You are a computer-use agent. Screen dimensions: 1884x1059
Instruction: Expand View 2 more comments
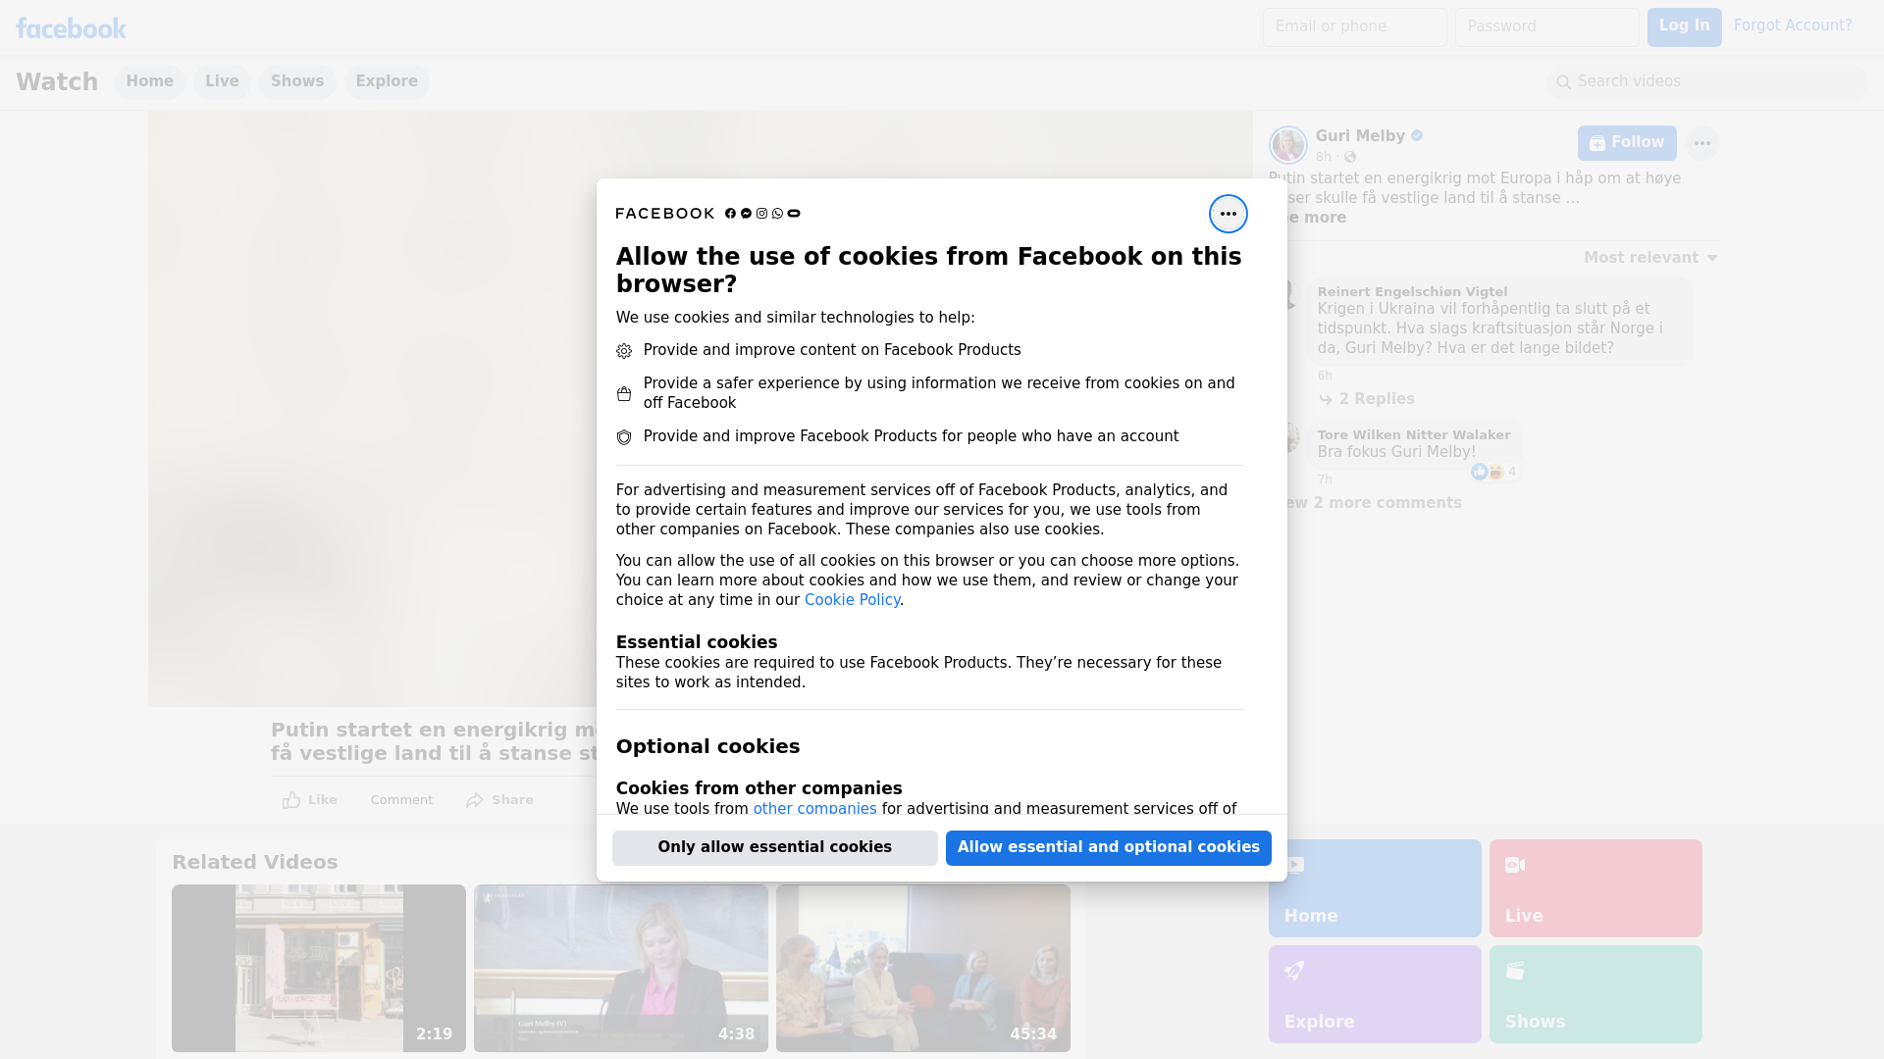pyautogui.click(x=1374, y=503)
